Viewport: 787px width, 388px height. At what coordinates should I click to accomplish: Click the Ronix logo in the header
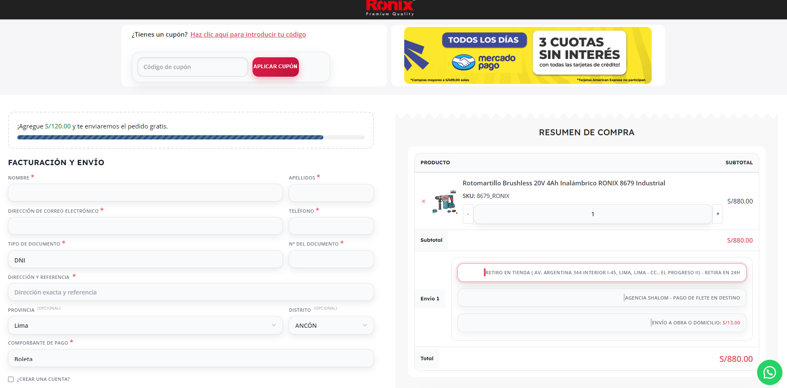click(390, 8)
